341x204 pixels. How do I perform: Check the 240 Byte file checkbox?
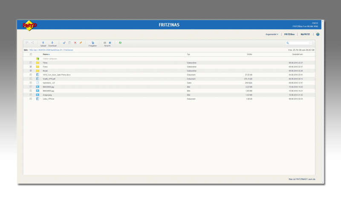[x=31, y=82]
